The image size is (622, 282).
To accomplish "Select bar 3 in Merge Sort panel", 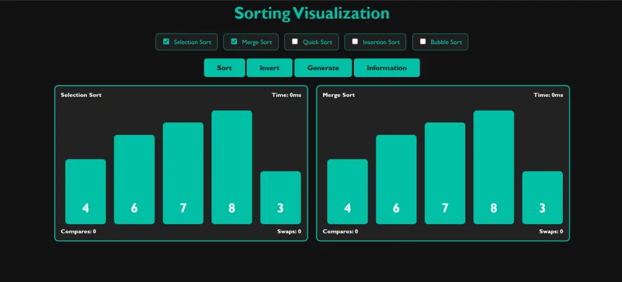I will (x=542, y=198).
